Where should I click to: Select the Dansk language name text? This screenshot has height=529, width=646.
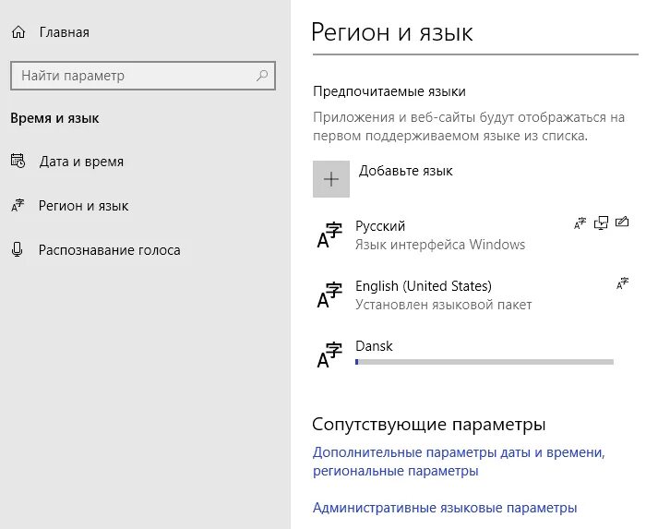pyautogui.click(x=374, y=346)
